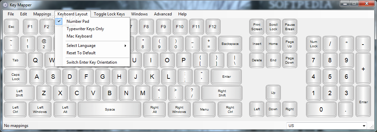Click the numpad Enter key
Screen dimensions: 377x132
[x=363, y=101]
